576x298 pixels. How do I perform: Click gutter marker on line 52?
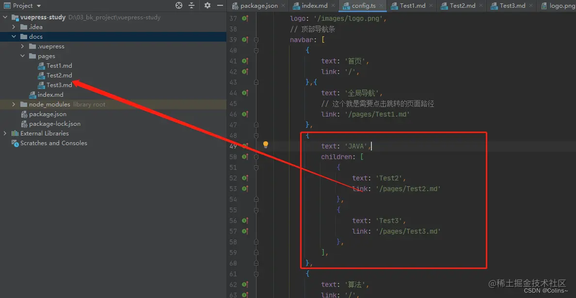click(245, 178)
